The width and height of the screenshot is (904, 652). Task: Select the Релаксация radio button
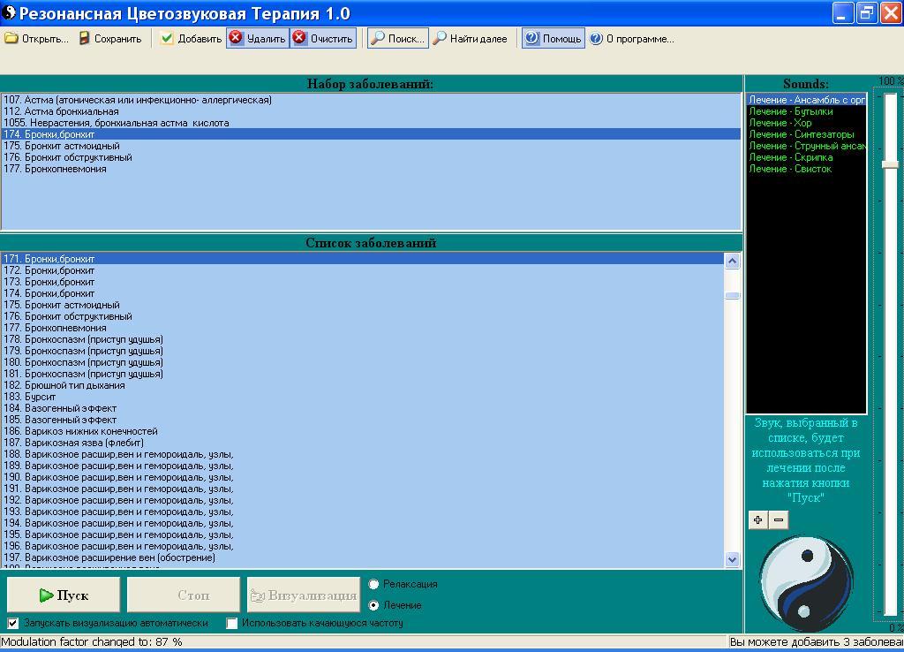[374, 584]
